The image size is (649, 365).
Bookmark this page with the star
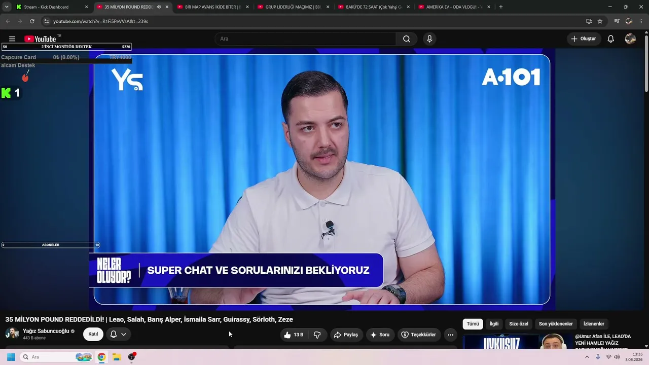pos(600,21)
